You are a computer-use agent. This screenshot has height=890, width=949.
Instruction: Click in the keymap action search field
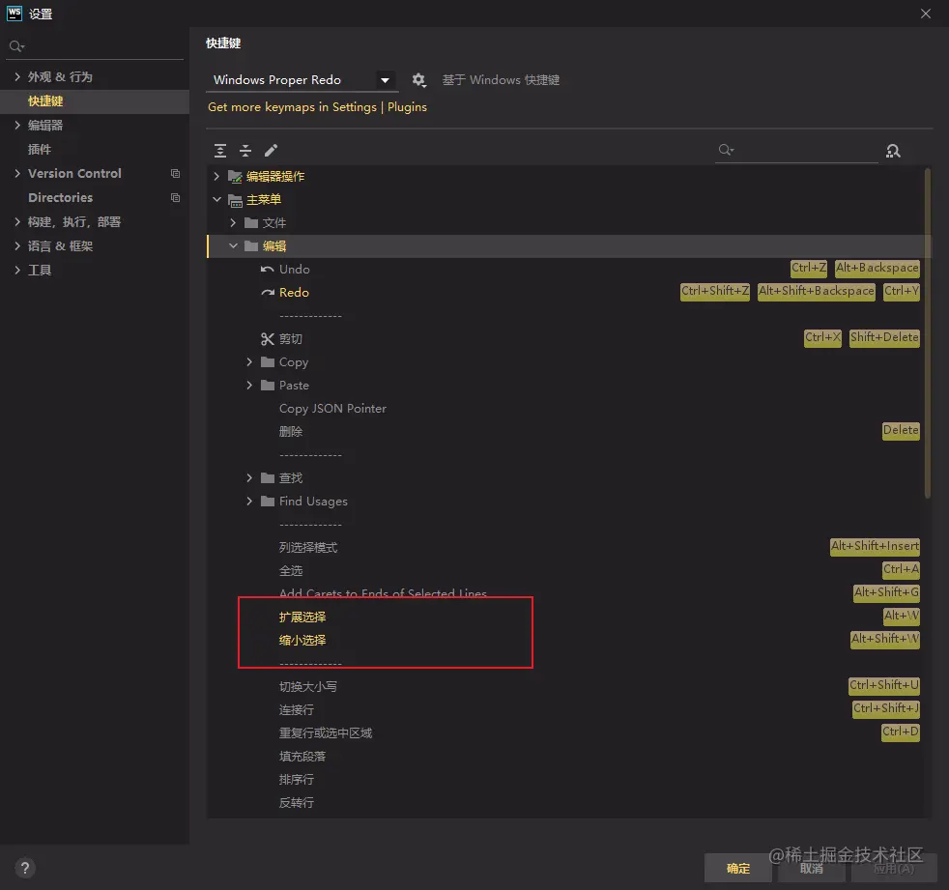796,150
